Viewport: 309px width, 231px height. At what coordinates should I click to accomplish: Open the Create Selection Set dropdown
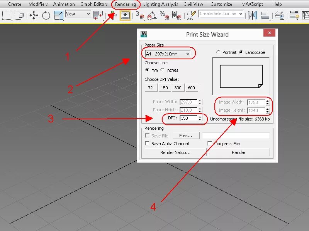click(x=221, y=14)
